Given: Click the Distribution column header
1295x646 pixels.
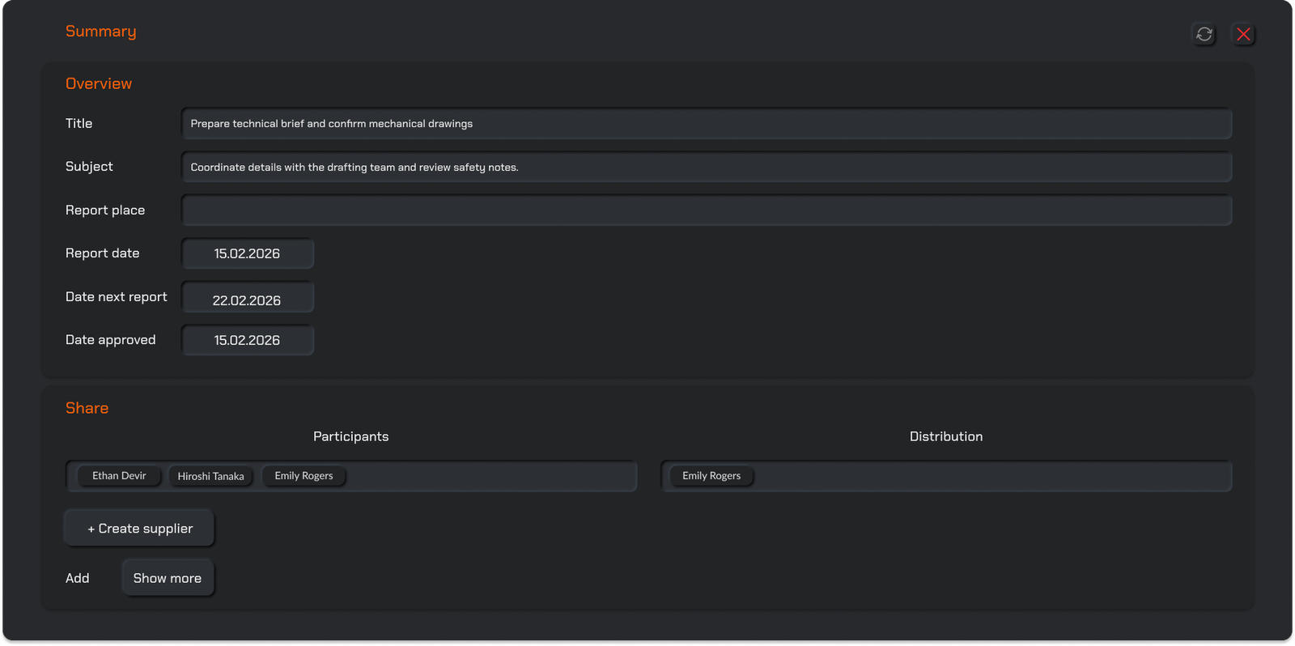Looking at the screenshot, I should click(x=945, y=436).
